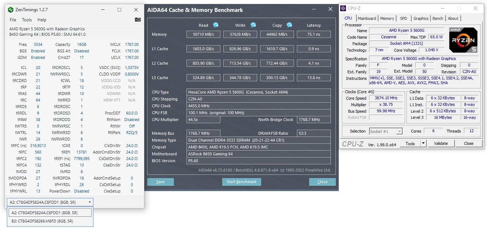The width and height of the screenshot is (487, 229).
Task: Click the Ryzen 5 logo in CPU-Z
Action: (x=464, y=40)
